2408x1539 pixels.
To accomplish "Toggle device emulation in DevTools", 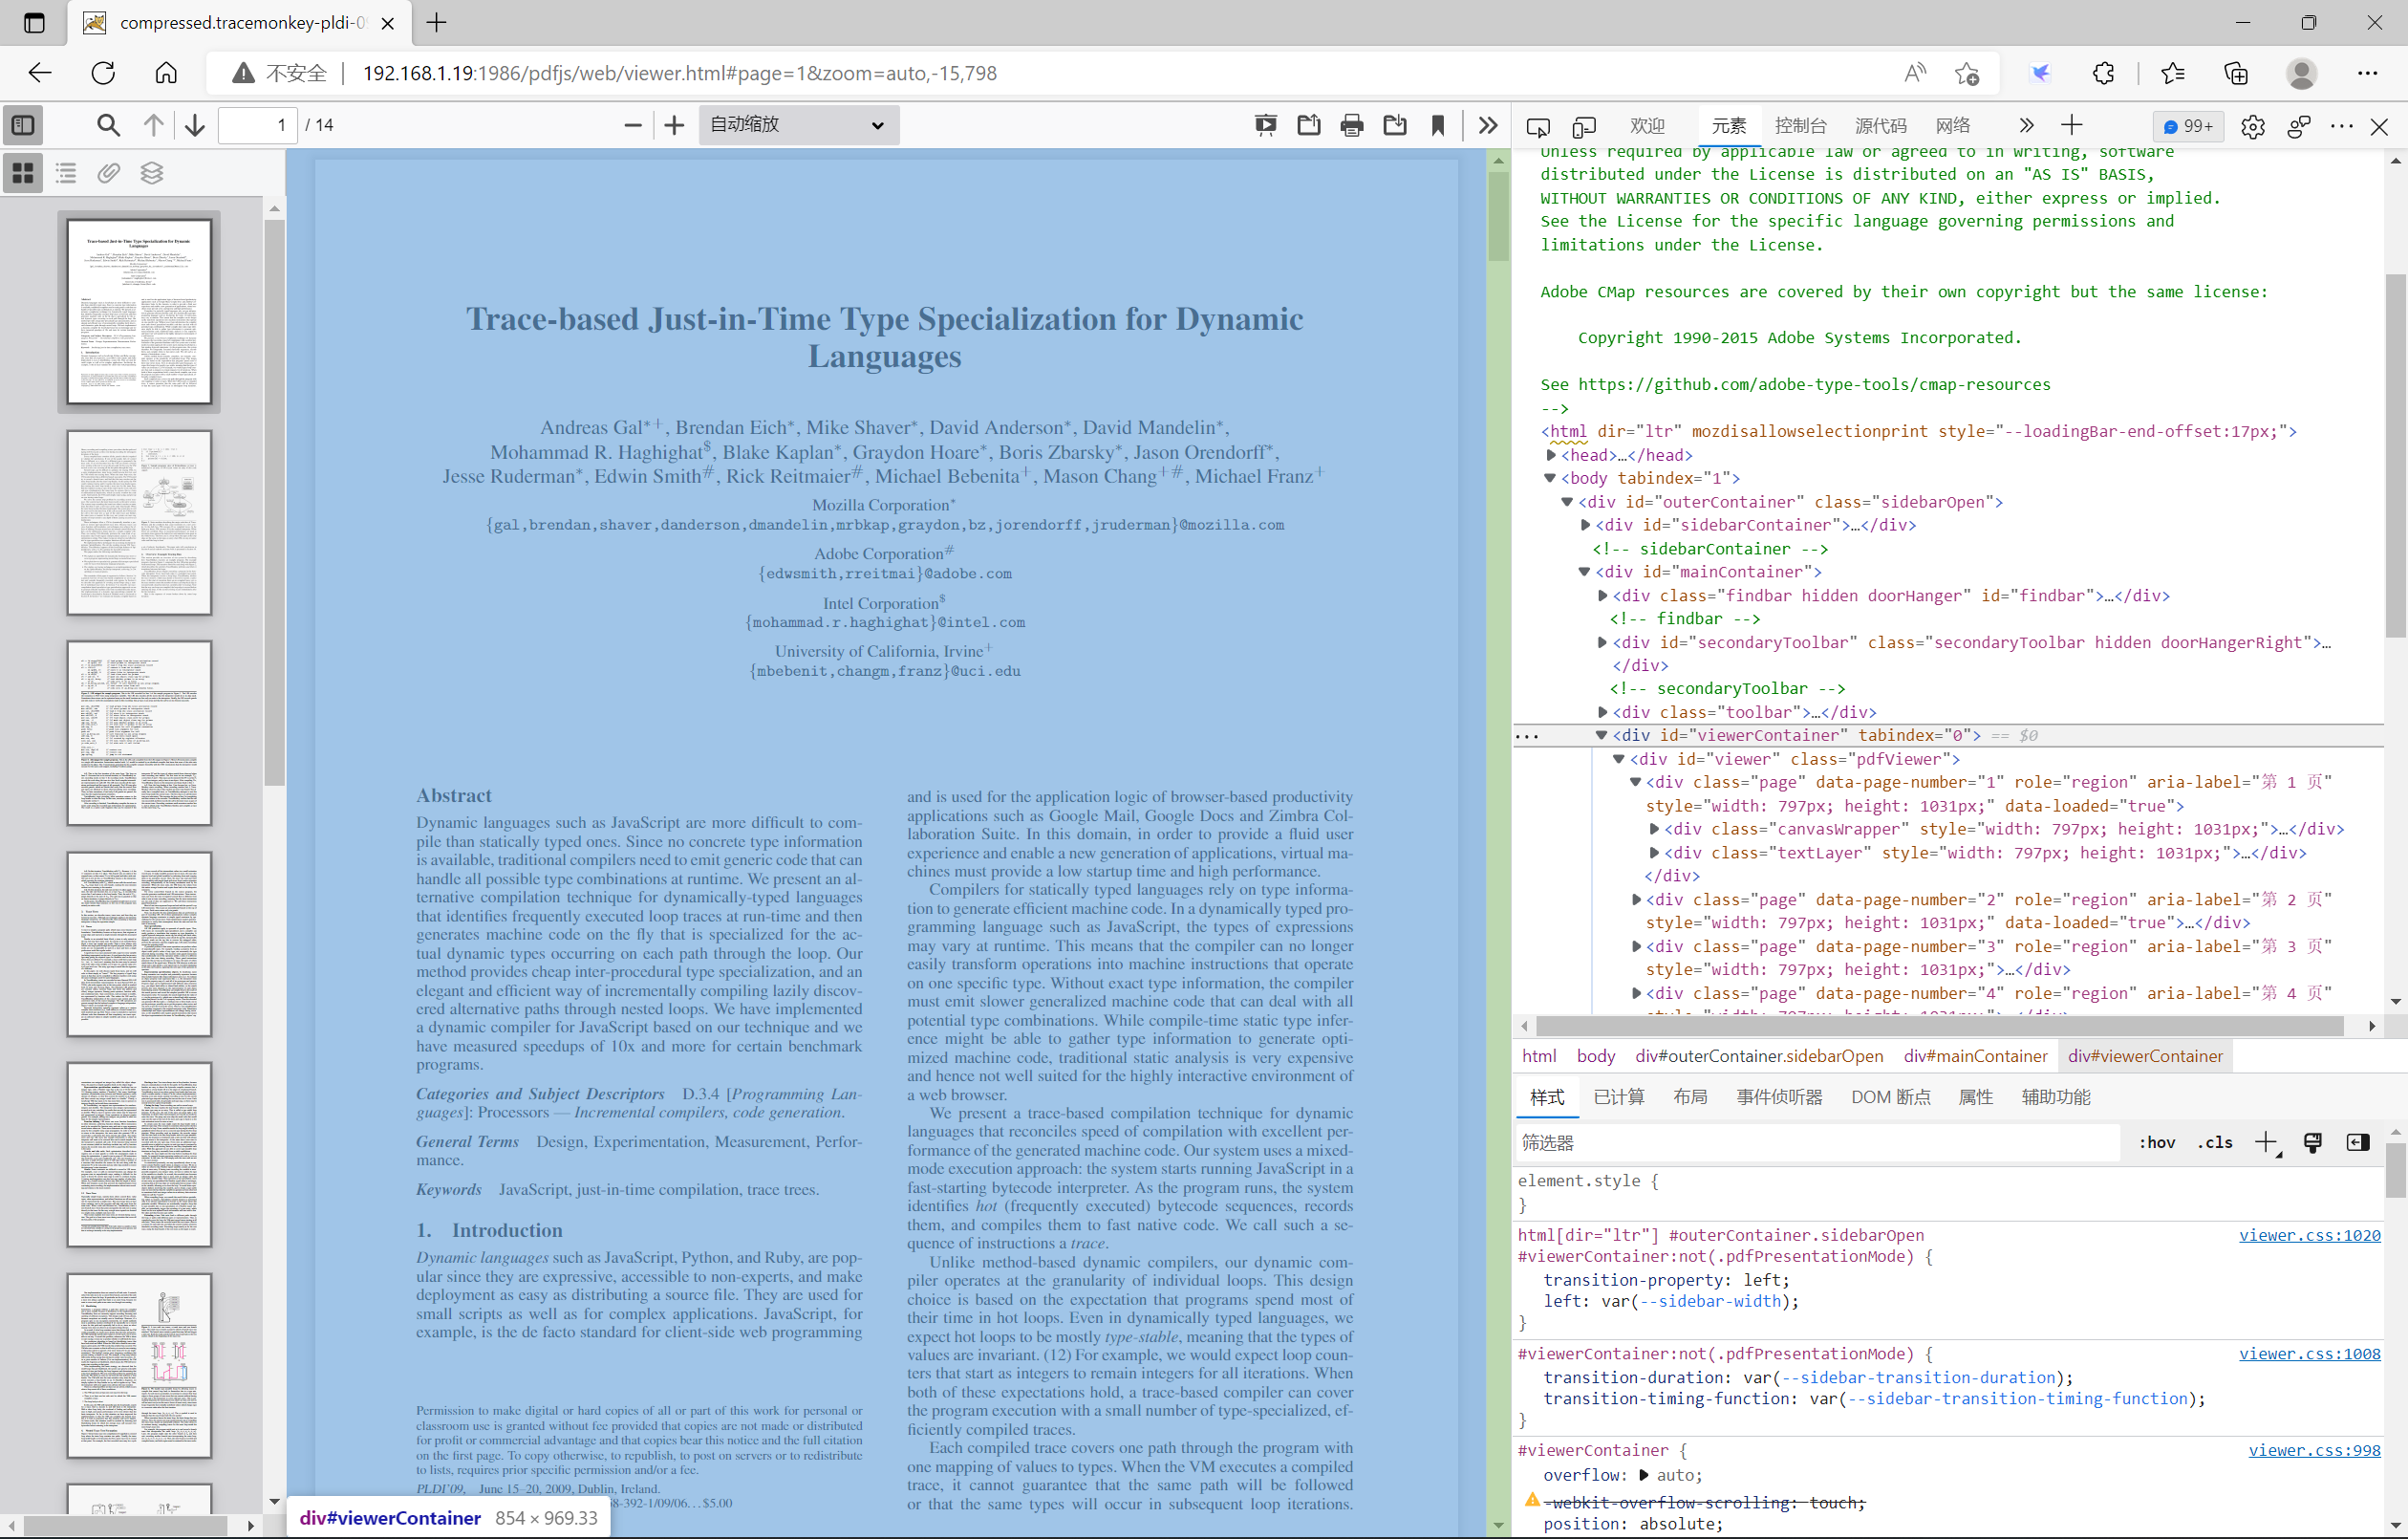I will (1583, 127).
